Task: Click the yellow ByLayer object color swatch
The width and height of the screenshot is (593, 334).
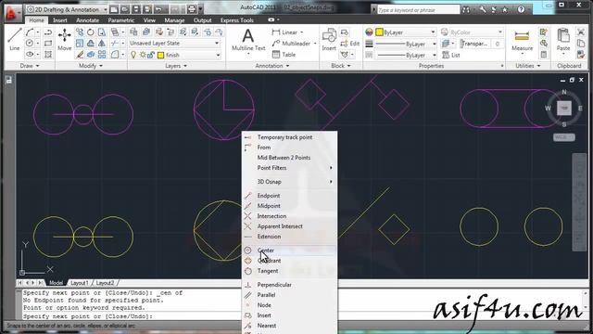Action: click(379, 32)
